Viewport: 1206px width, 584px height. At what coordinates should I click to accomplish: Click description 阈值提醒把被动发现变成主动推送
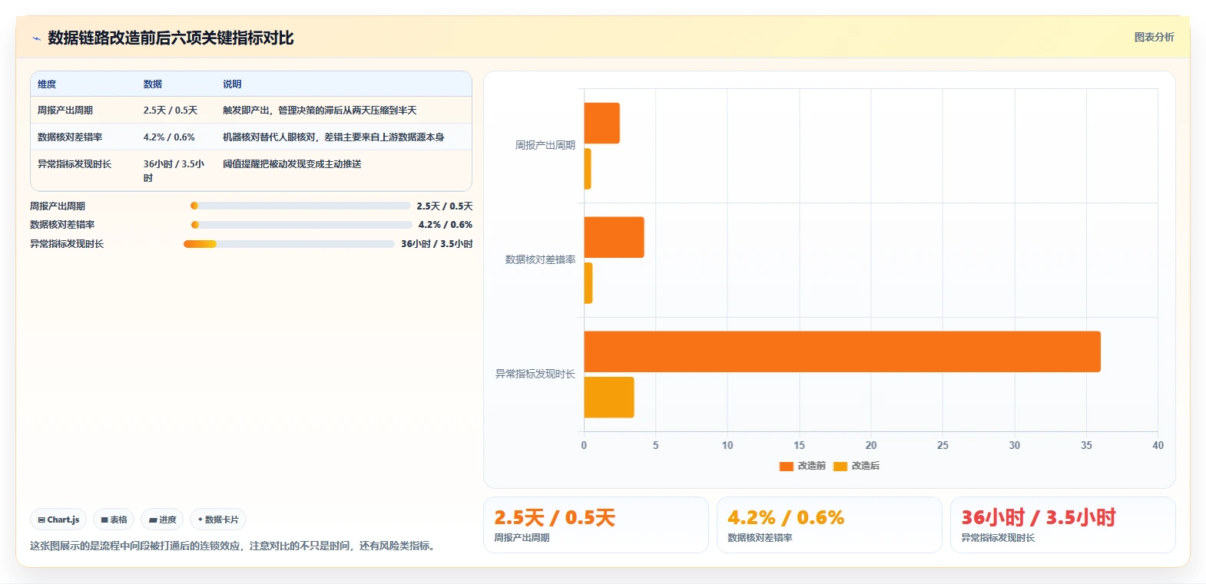click(292, 164)
